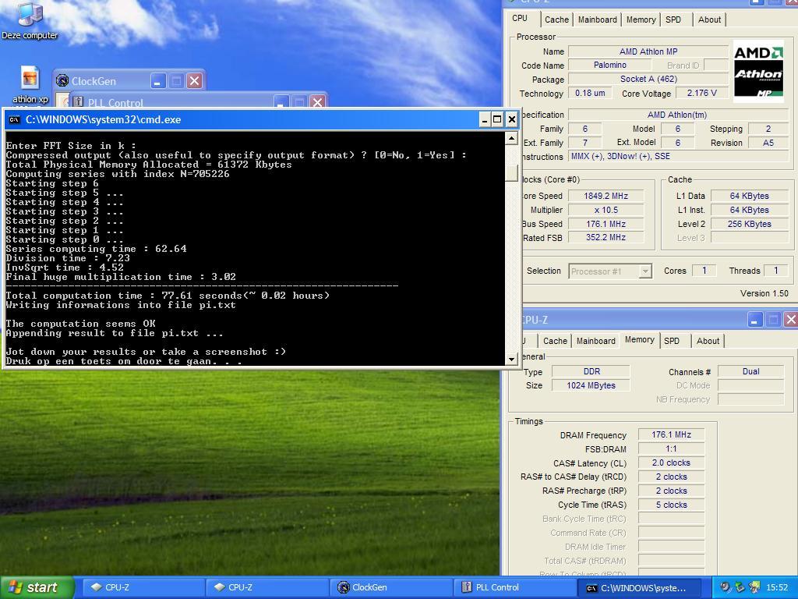798x599 pixels.
Task: Click the PLL Control window title icon
Action: click(x=77, y=101)
